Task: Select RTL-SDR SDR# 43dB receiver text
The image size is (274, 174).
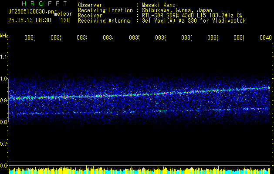Action: (x=192, y=16)
